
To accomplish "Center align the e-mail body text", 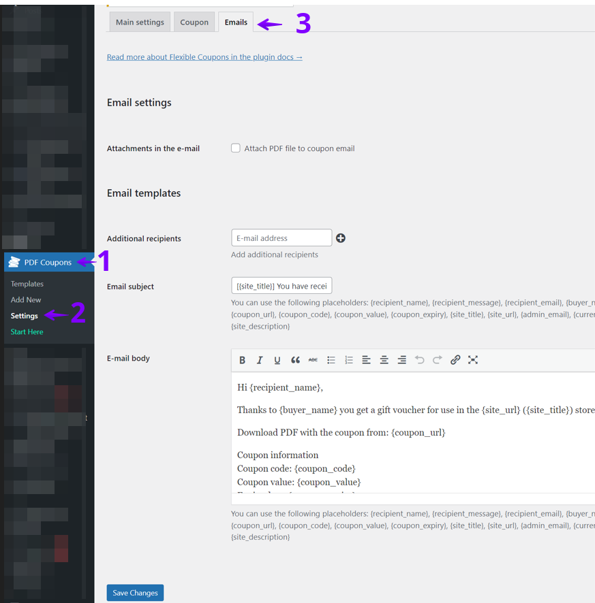I will click(x=384, y=360).
